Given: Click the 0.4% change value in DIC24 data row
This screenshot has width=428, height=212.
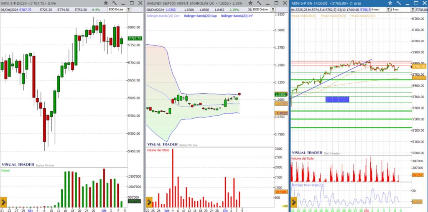Looking at the screenshot, I should (x=96, y=10).
